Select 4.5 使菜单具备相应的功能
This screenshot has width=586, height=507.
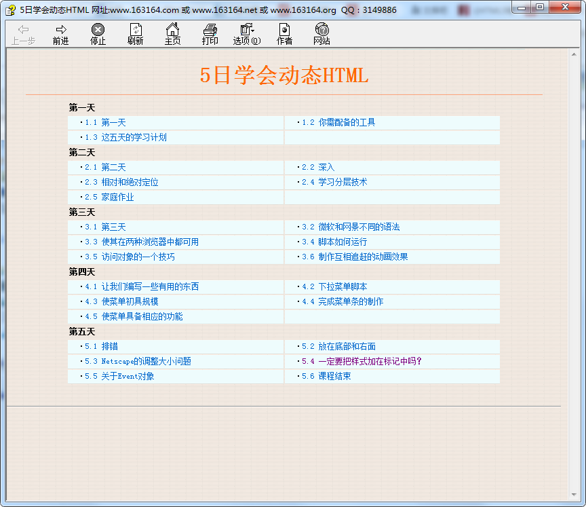pyautogui.click(x=142, y=317)
